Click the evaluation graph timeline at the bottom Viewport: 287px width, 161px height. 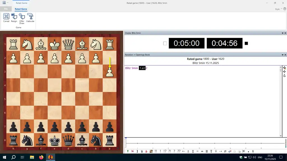(x=205, y=143)
